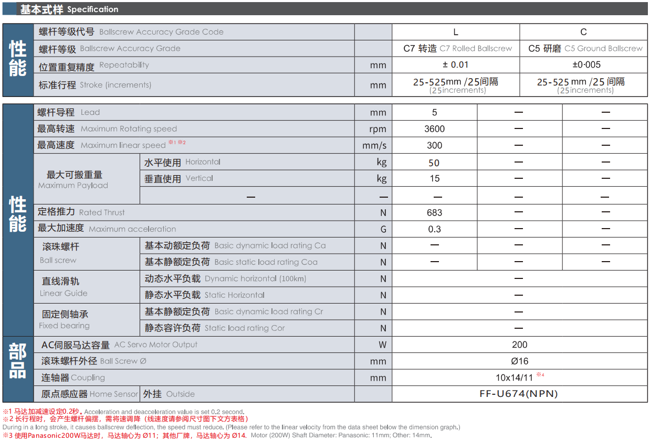Click the C7 Rolled Ballscrew cell
650x442 pixels.
pyautogui.click(x=457, y=48)
